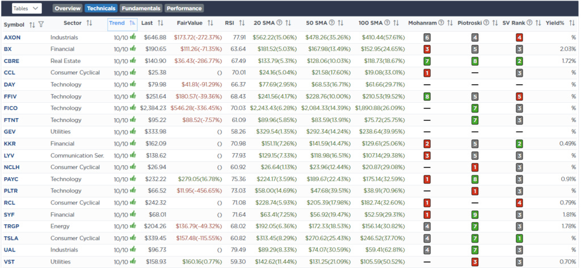Image resolution: width=581 pixels, height=268 pixels.
Task: Sort by Sector column arrows
Action: [x=89, y=23]
